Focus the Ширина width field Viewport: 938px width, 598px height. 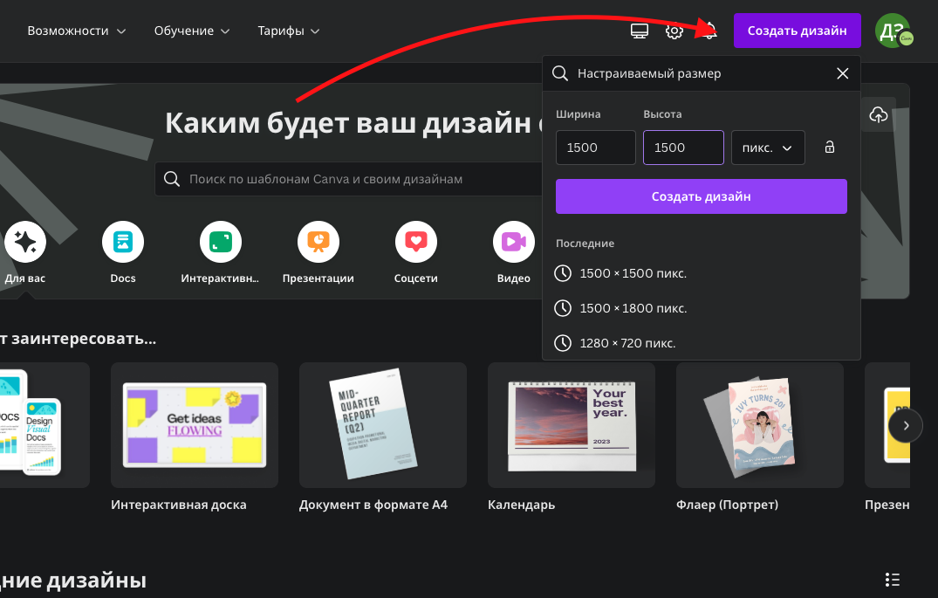[x=596, y=148]
